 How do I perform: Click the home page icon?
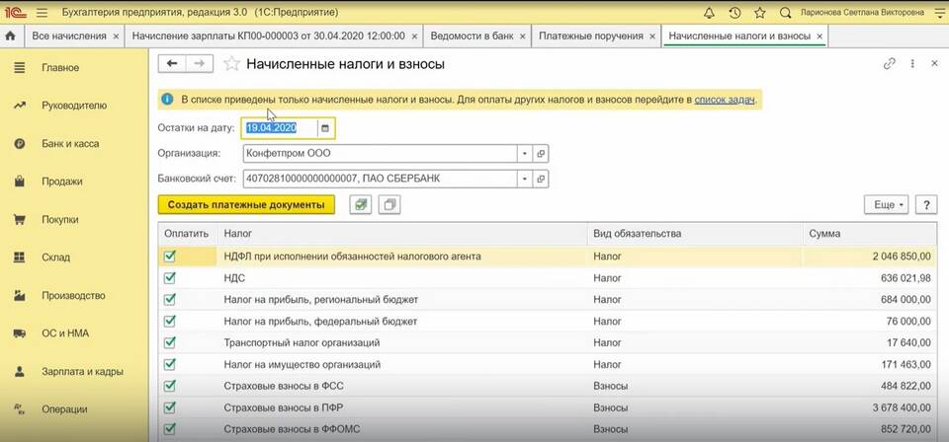click(11, 37)
